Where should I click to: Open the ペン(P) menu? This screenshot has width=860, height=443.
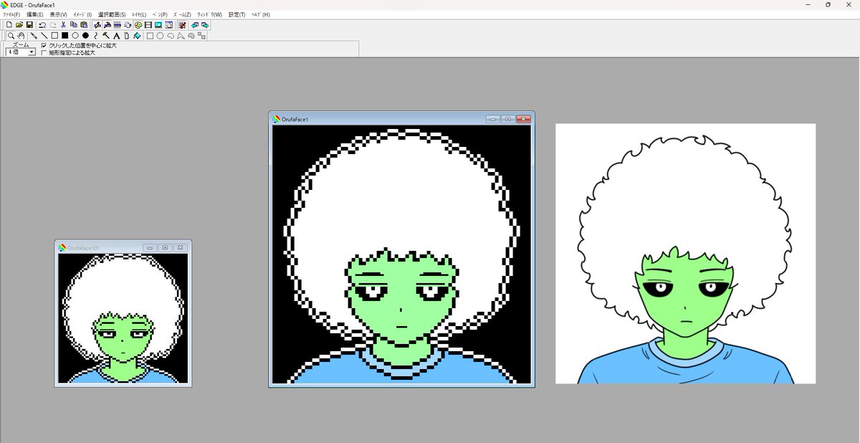coord(160,14)
